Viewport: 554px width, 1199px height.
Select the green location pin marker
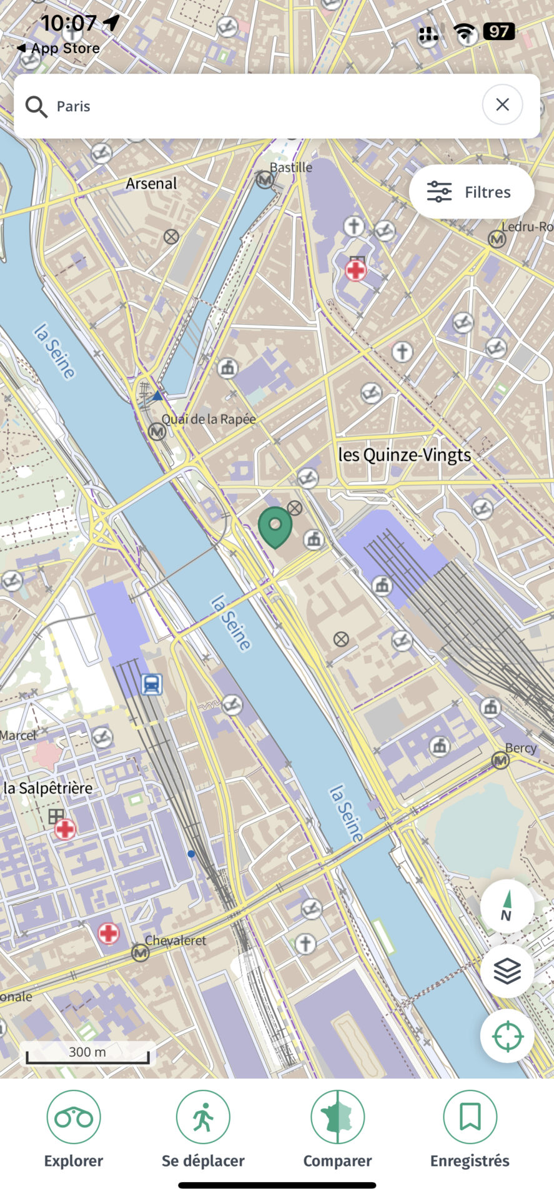[x=275, y=528]
